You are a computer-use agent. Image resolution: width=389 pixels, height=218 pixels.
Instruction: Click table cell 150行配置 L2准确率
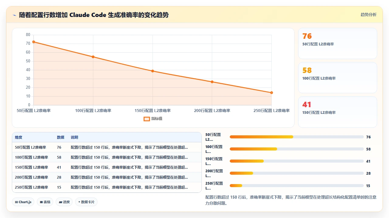pos(31,167)
